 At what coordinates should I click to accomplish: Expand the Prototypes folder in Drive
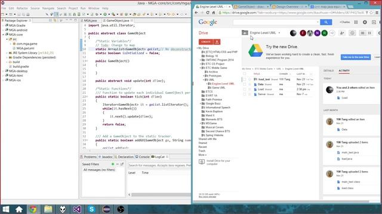(x=204, y=76)
